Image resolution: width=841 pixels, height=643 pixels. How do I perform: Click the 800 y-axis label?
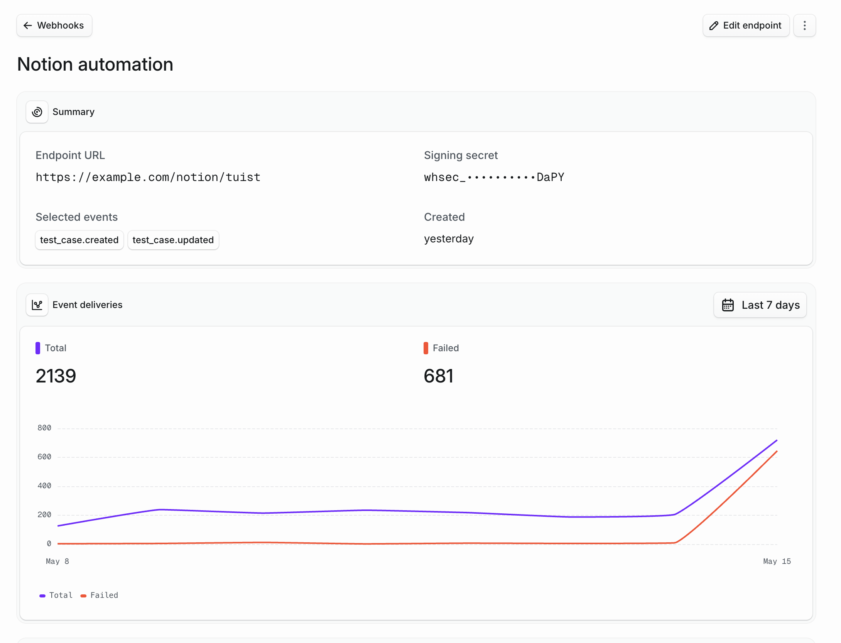tap(44, 428)
